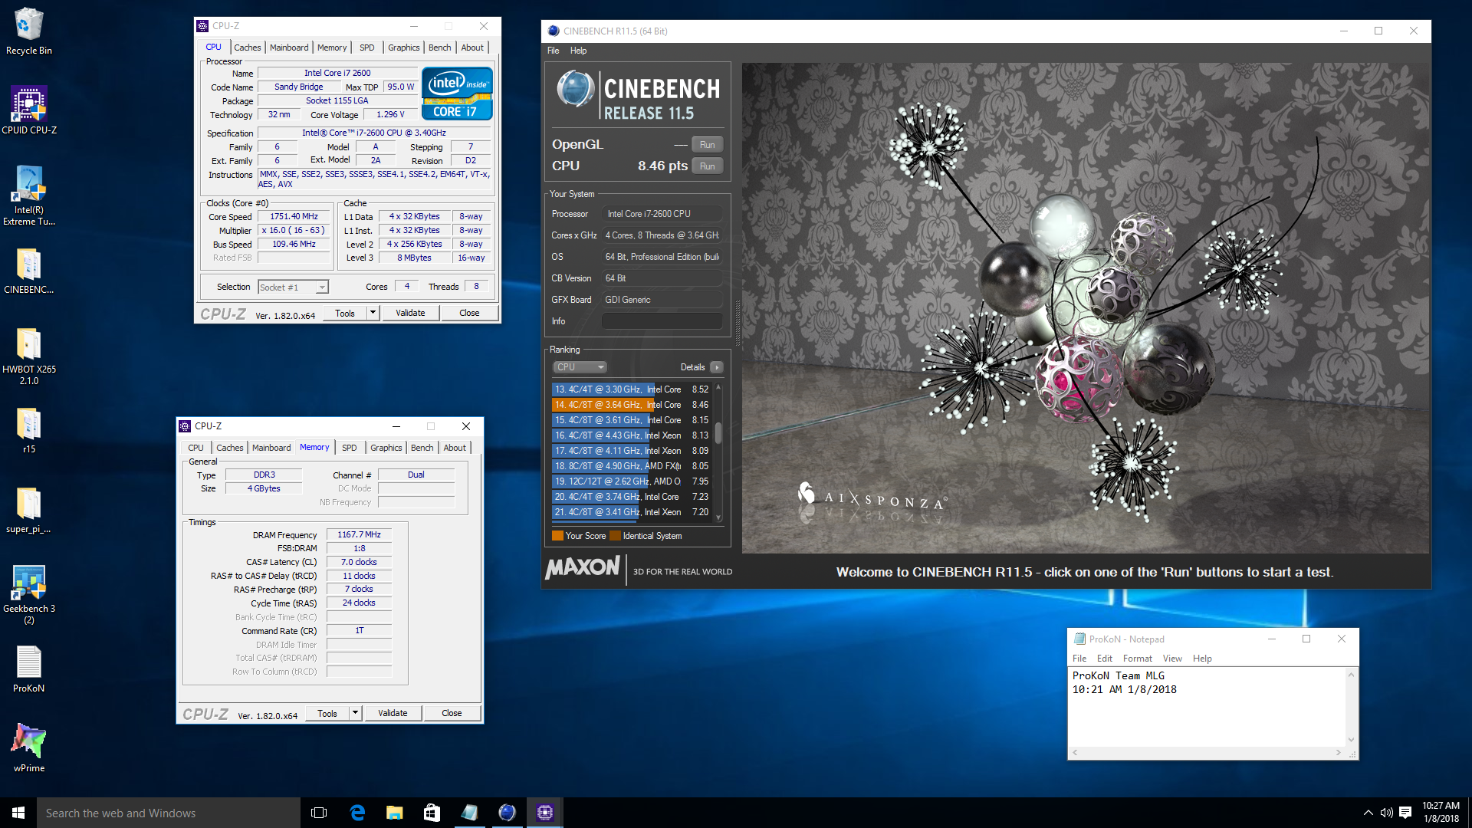Open the r15 desktop folder
1472x828 pixels.
[x=29, y=431]
